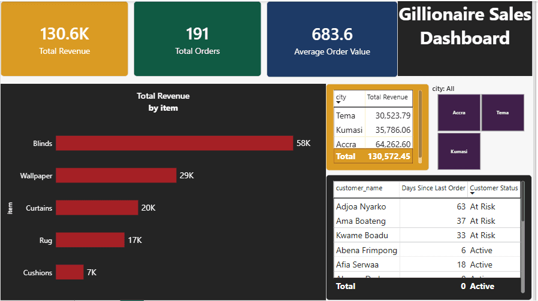Click the 130,572.45 total value
The image size is (538, 301).
[389, 156]
